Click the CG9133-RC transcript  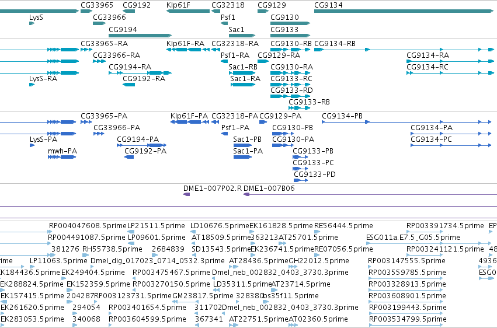[290, 85]
